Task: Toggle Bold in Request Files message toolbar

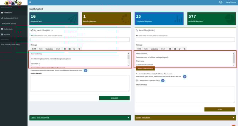Action: coord(34,49)
